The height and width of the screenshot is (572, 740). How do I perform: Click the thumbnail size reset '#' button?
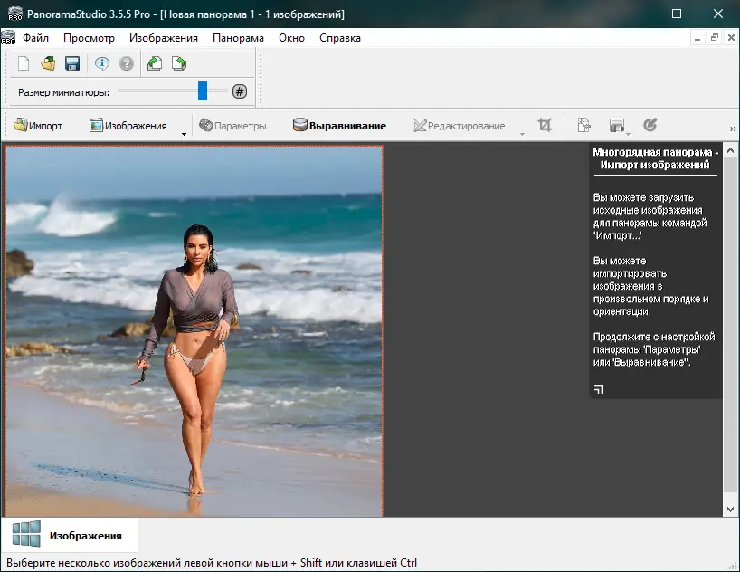point(239,91)
